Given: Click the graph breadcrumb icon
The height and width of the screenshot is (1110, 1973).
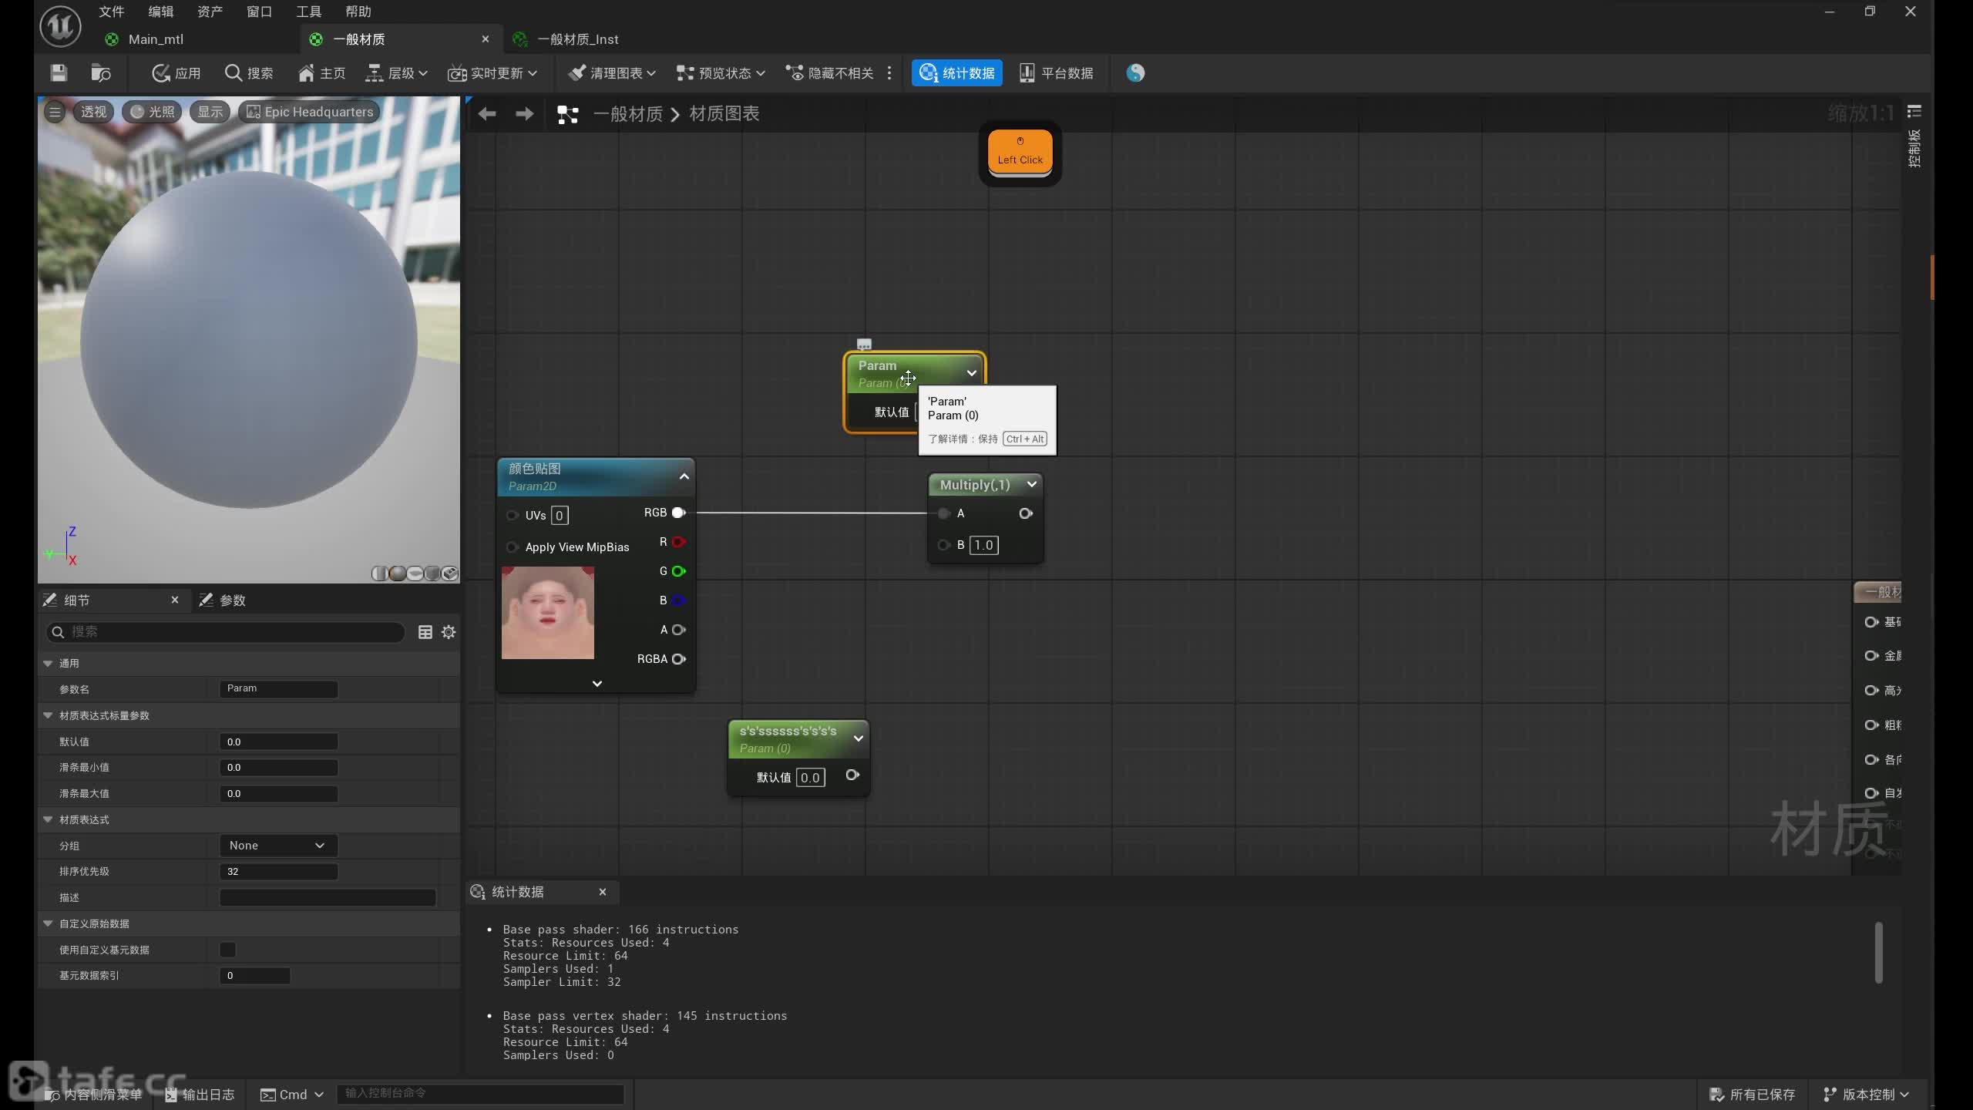Looking at the screenshot, I should [568, 114].
